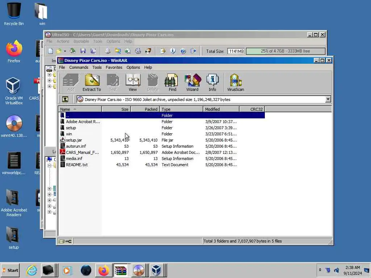Image resolution: width=371 pixels, height=278 pixels.
Task: Open Internet Explorer from the taskbar
Action: point(32,270)
